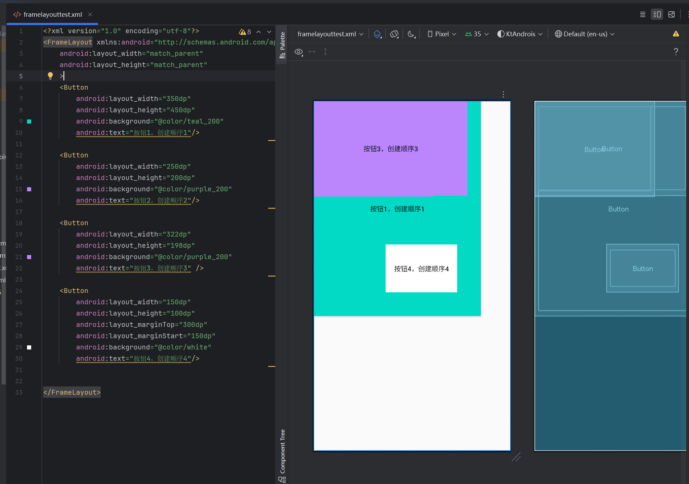Image resolution: width=689 pixels, height=484 pixels.
Task: Click layout_marginStart="150dp" attribute
Action: [146, 336]
